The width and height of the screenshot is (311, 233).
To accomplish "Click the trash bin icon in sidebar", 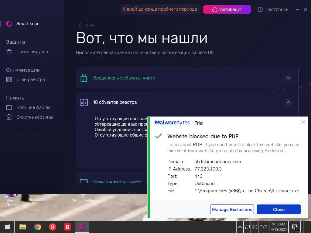I will pos(9,117).
